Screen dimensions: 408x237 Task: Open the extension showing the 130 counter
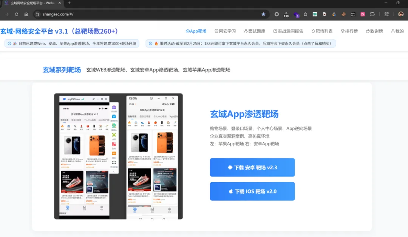click(286, 15)
